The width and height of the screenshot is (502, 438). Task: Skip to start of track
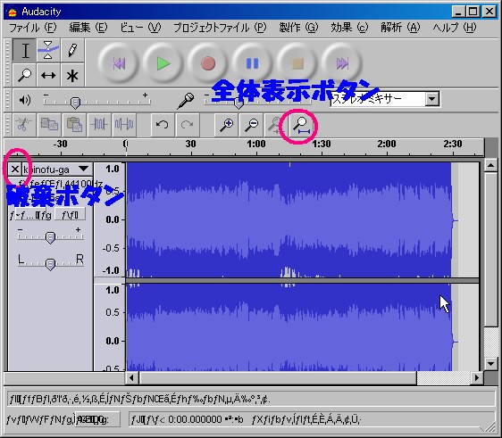pos(119,63)
